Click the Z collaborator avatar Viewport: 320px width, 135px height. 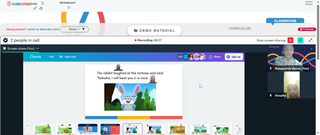pyautogui.click(x=185, y=57)
